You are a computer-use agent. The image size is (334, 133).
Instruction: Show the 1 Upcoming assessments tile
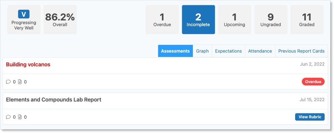235,20
